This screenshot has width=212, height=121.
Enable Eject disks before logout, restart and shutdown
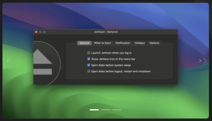pos(89,71)
